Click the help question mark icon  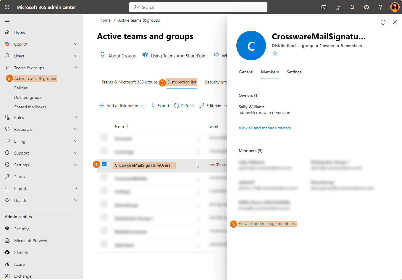tap(380, 7)
